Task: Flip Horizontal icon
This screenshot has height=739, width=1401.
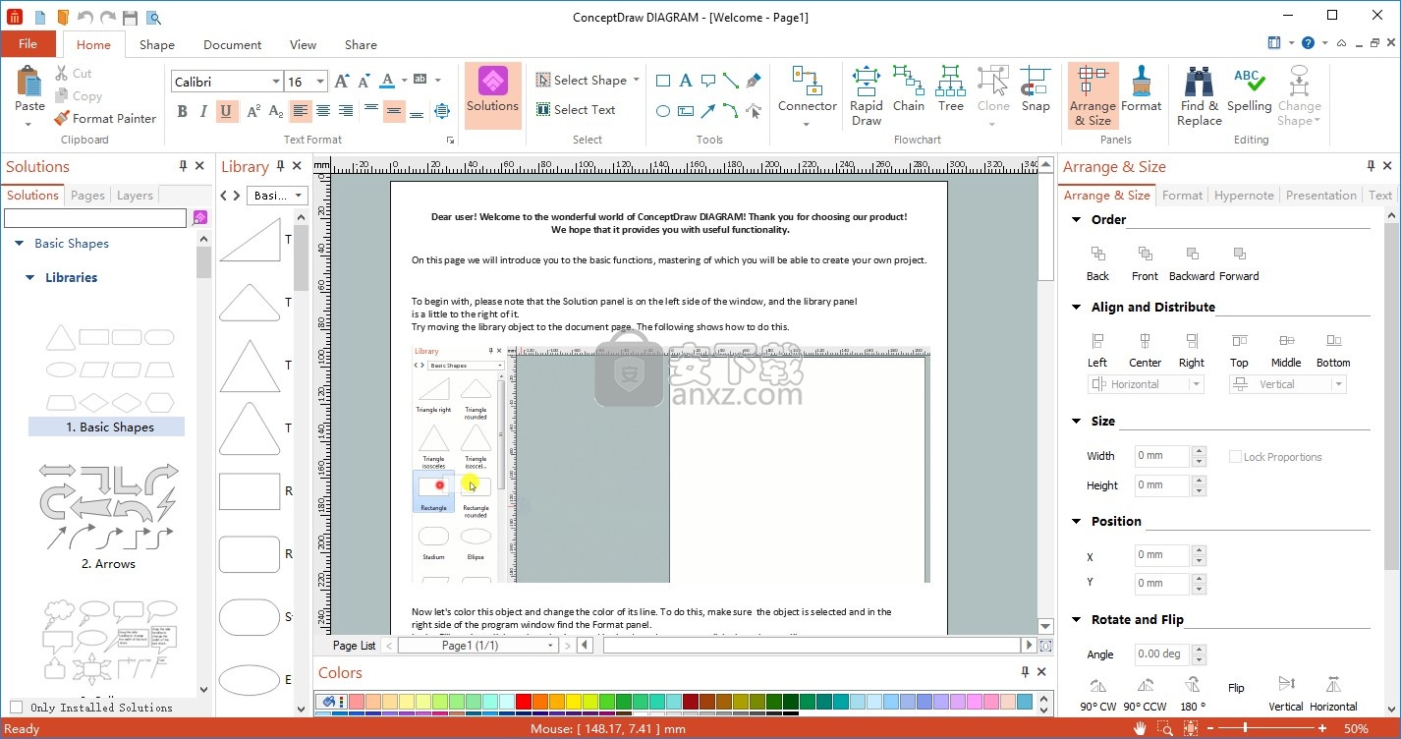Action: [x=1333, y=685]
